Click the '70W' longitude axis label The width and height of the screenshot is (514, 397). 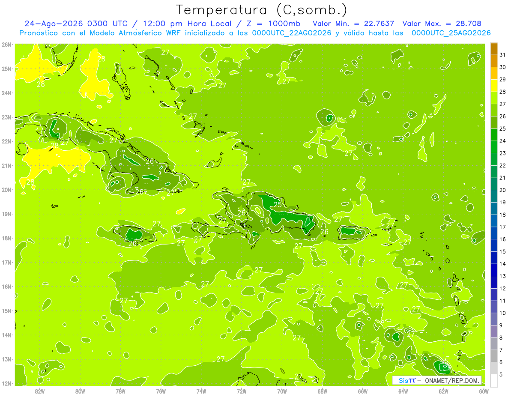(x=282, y=391)
